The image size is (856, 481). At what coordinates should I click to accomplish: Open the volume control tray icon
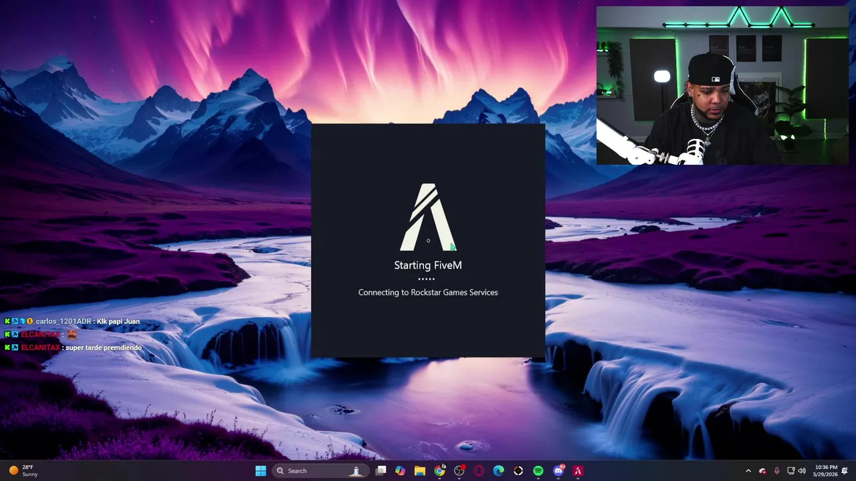[x=802, y=471]
